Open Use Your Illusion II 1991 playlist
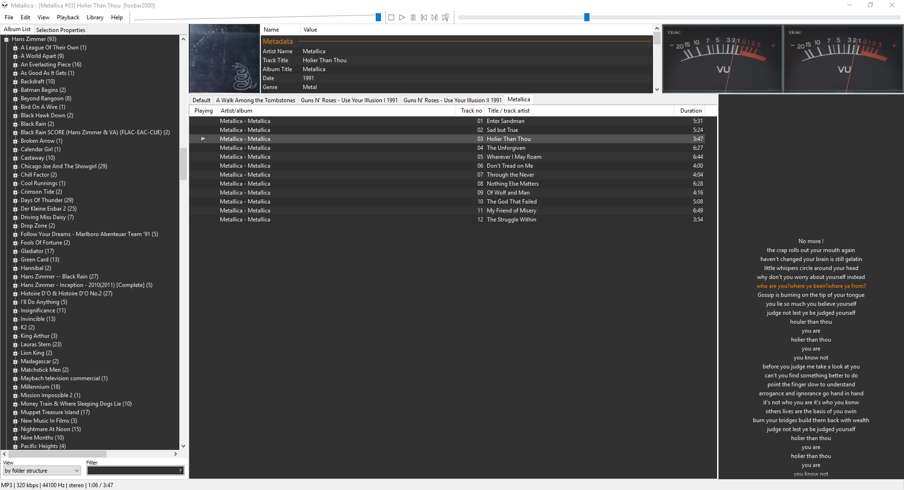Screen dimensions: 904x490 [452, 100]
